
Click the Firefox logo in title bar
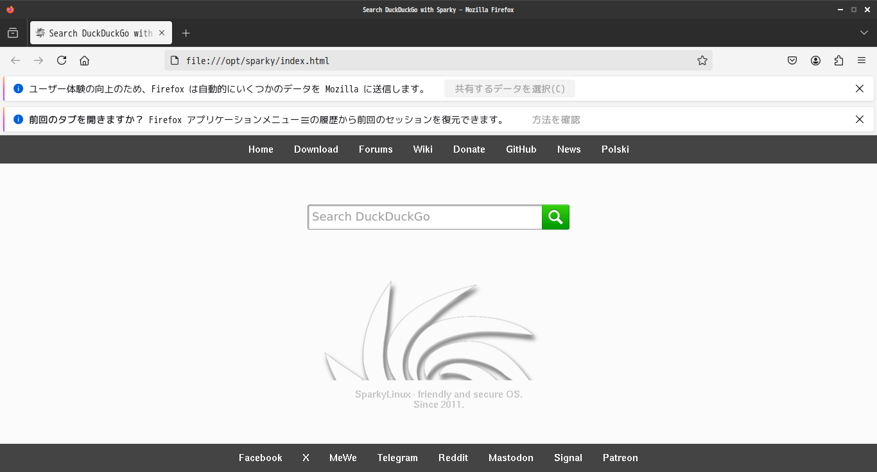click(x=10, y=10)
